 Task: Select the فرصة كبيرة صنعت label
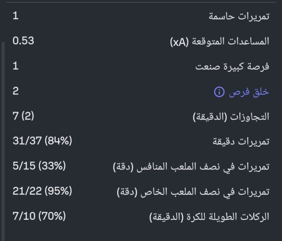pos(232,67)
